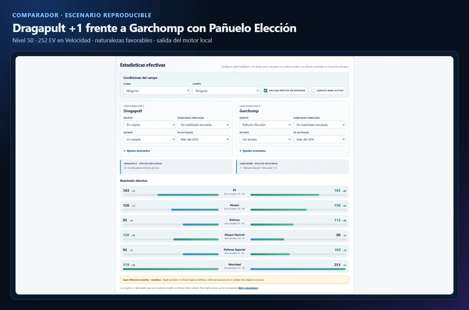
Task: Click the Ataque Especial stat label
Action: [x=234, y=235]
